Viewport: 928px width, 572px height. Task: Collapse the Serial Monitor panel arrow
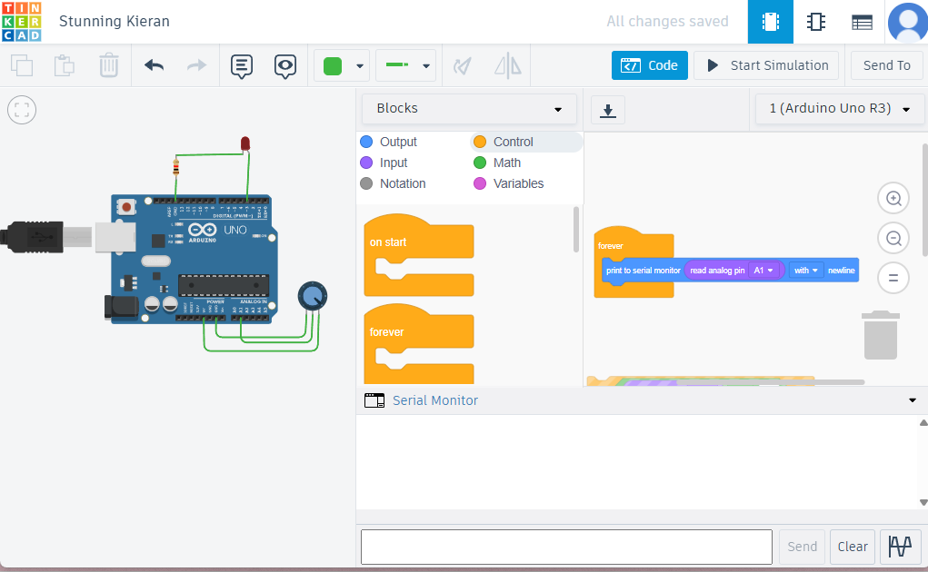[912, 400]
